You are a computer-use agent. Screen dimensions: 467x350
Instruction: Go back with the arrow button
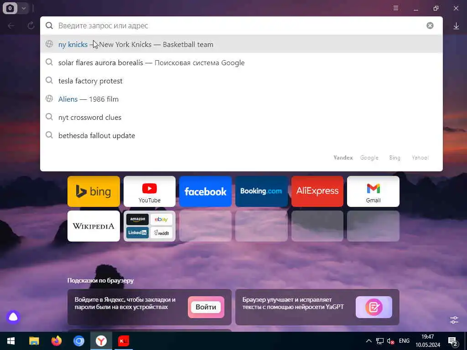11,26
